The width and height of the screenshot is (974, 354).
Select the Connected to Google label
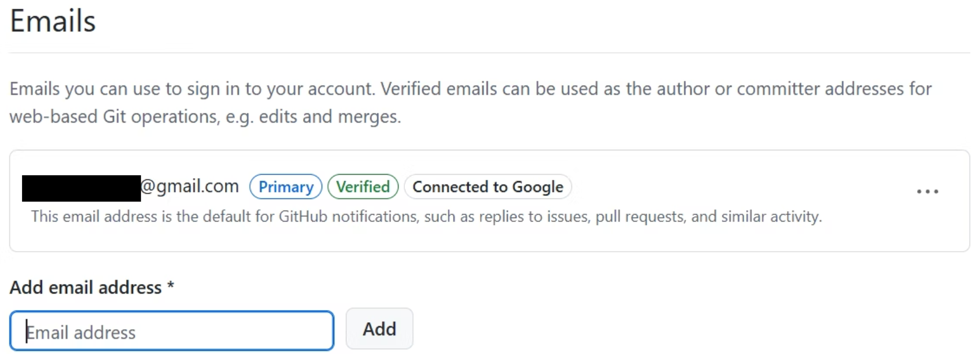coord(488,187)
